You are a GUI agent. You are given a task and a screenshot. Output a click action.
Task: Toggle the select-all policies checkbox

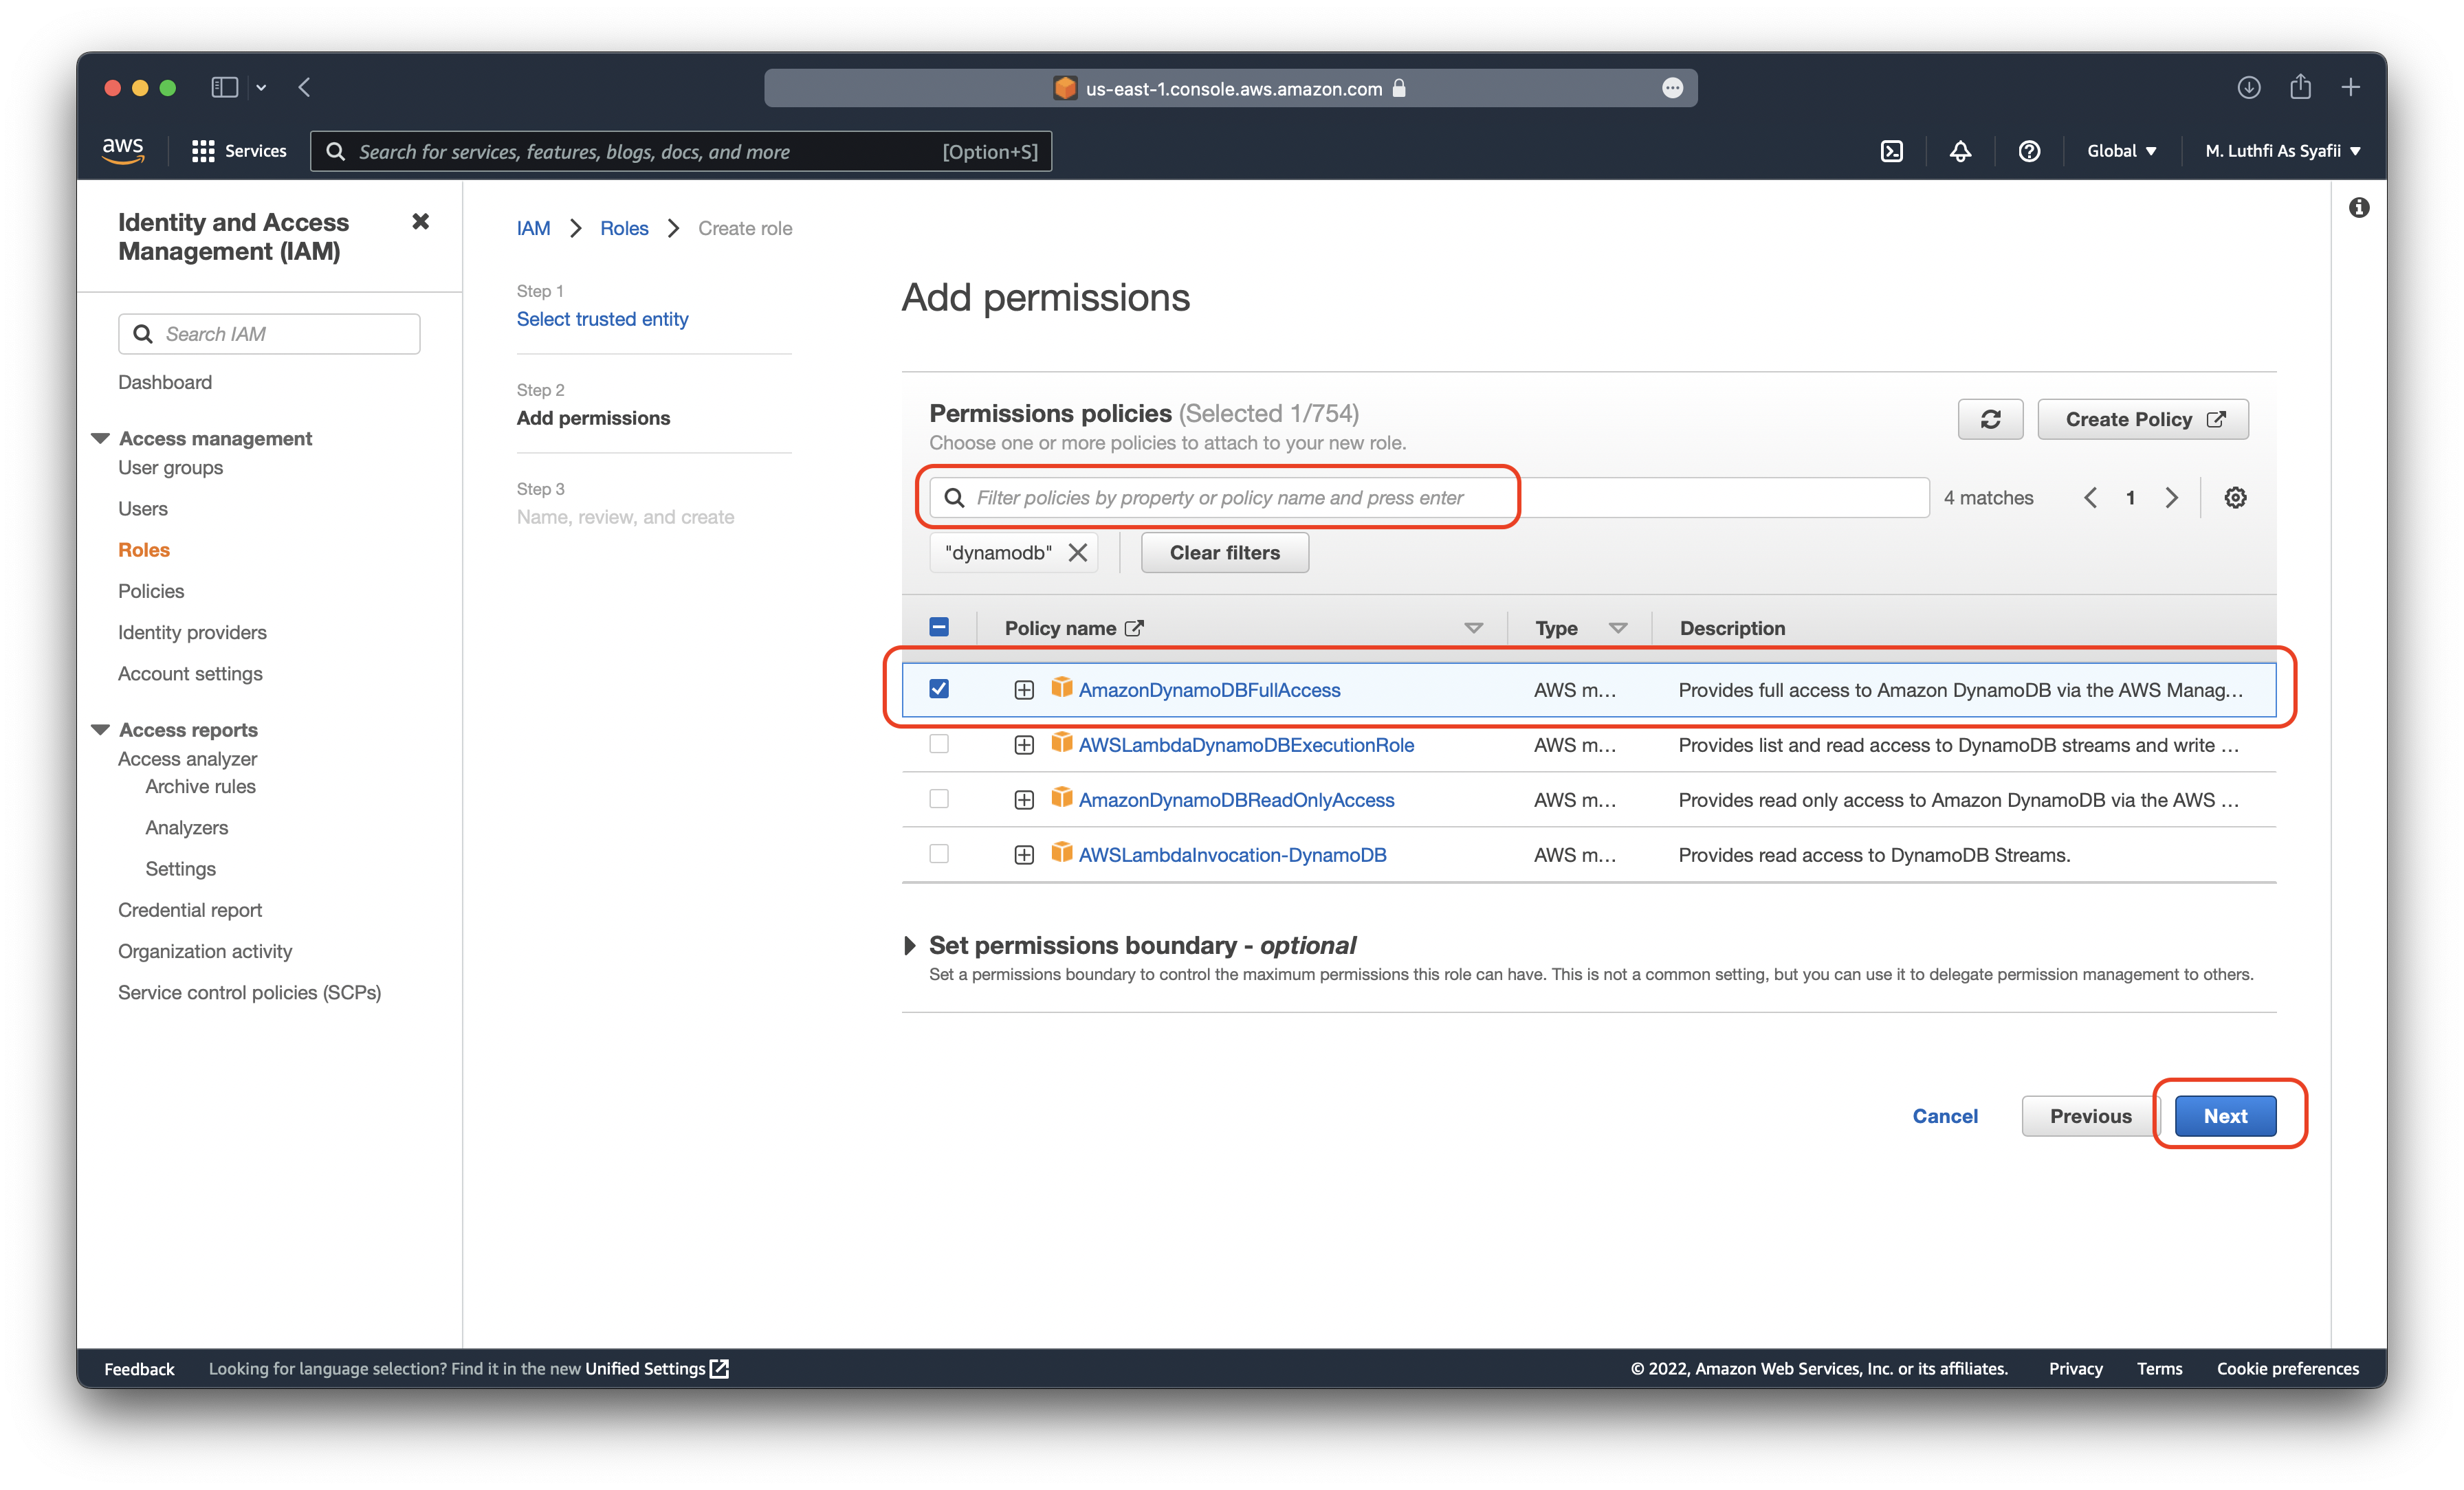coord(938,627)
